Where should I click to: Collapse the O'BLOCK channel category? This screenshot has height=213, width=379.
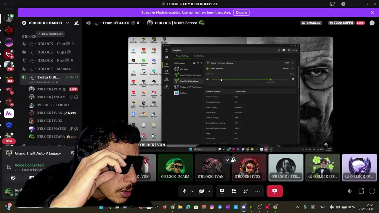pyautogui.click(x=29, y=37)
